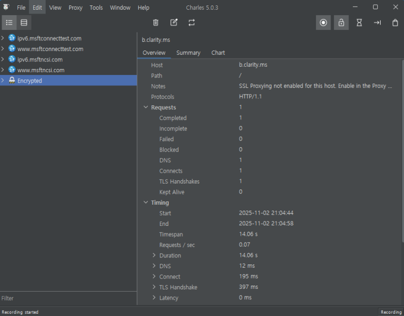Click the SSL Proxying not enabled note

click(315, 86)
